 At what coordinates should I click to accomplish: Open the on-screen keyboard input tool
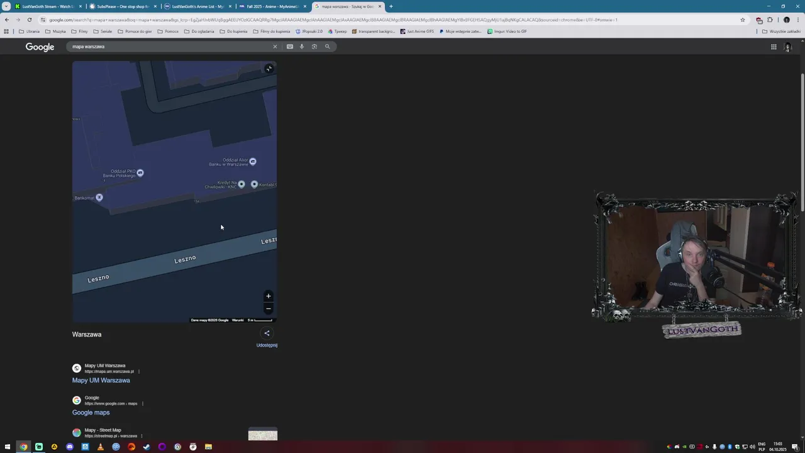point(290,47)
